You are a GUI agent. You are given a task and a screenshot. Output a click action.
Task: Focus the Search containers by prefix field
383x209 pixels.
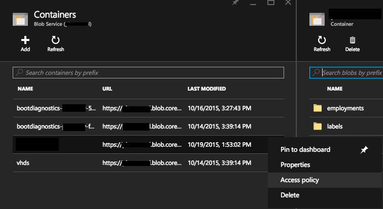point(148,73)
